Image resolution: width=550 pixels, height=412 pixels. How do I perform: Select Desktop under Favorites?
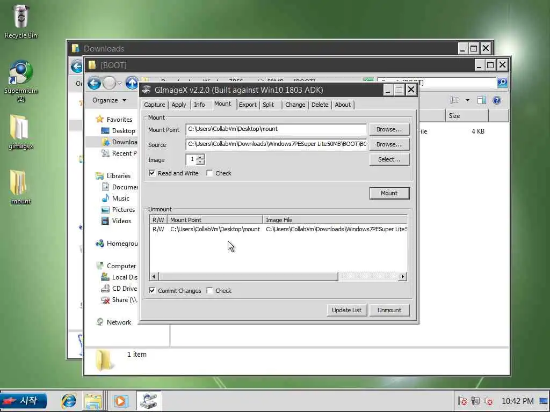[118, 131]
